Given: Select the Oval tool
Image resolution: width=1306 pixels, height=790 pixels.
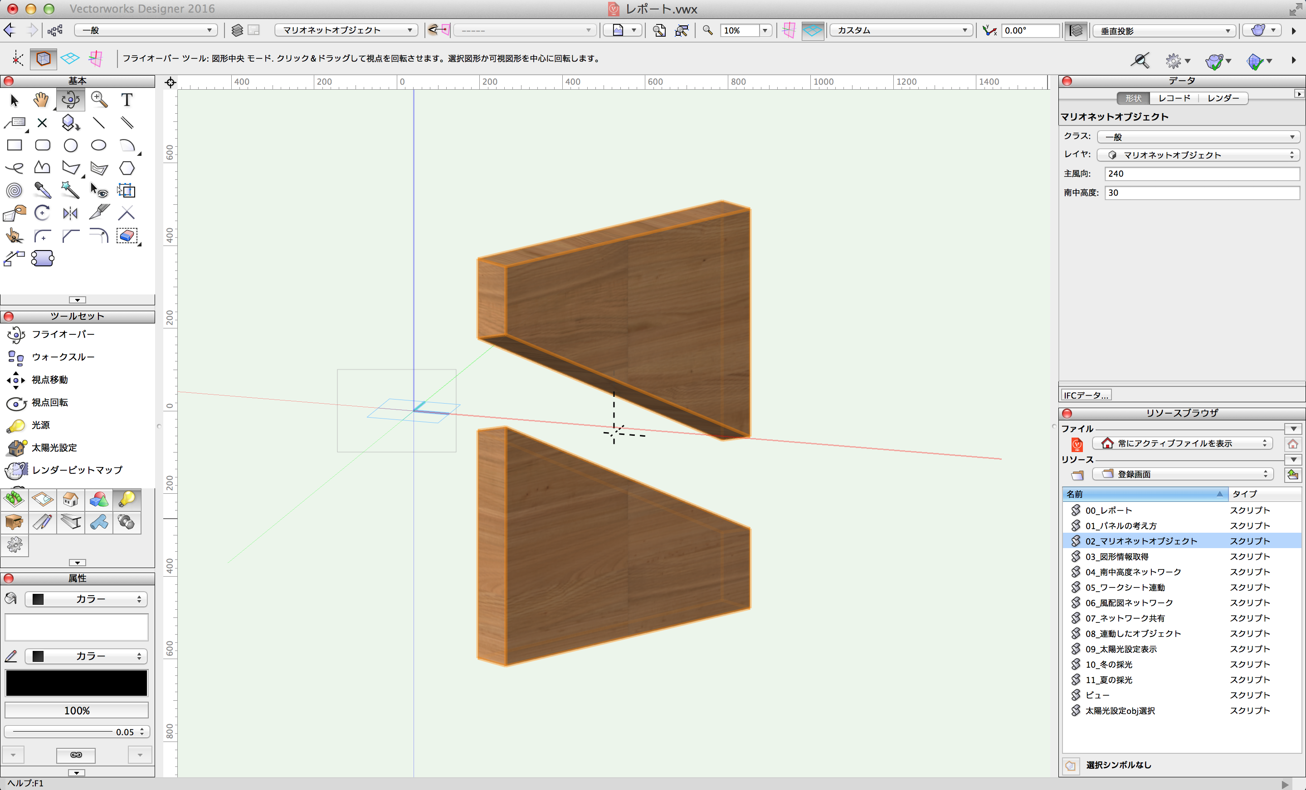Looking at the screenshot, I should tap(98, 145).
